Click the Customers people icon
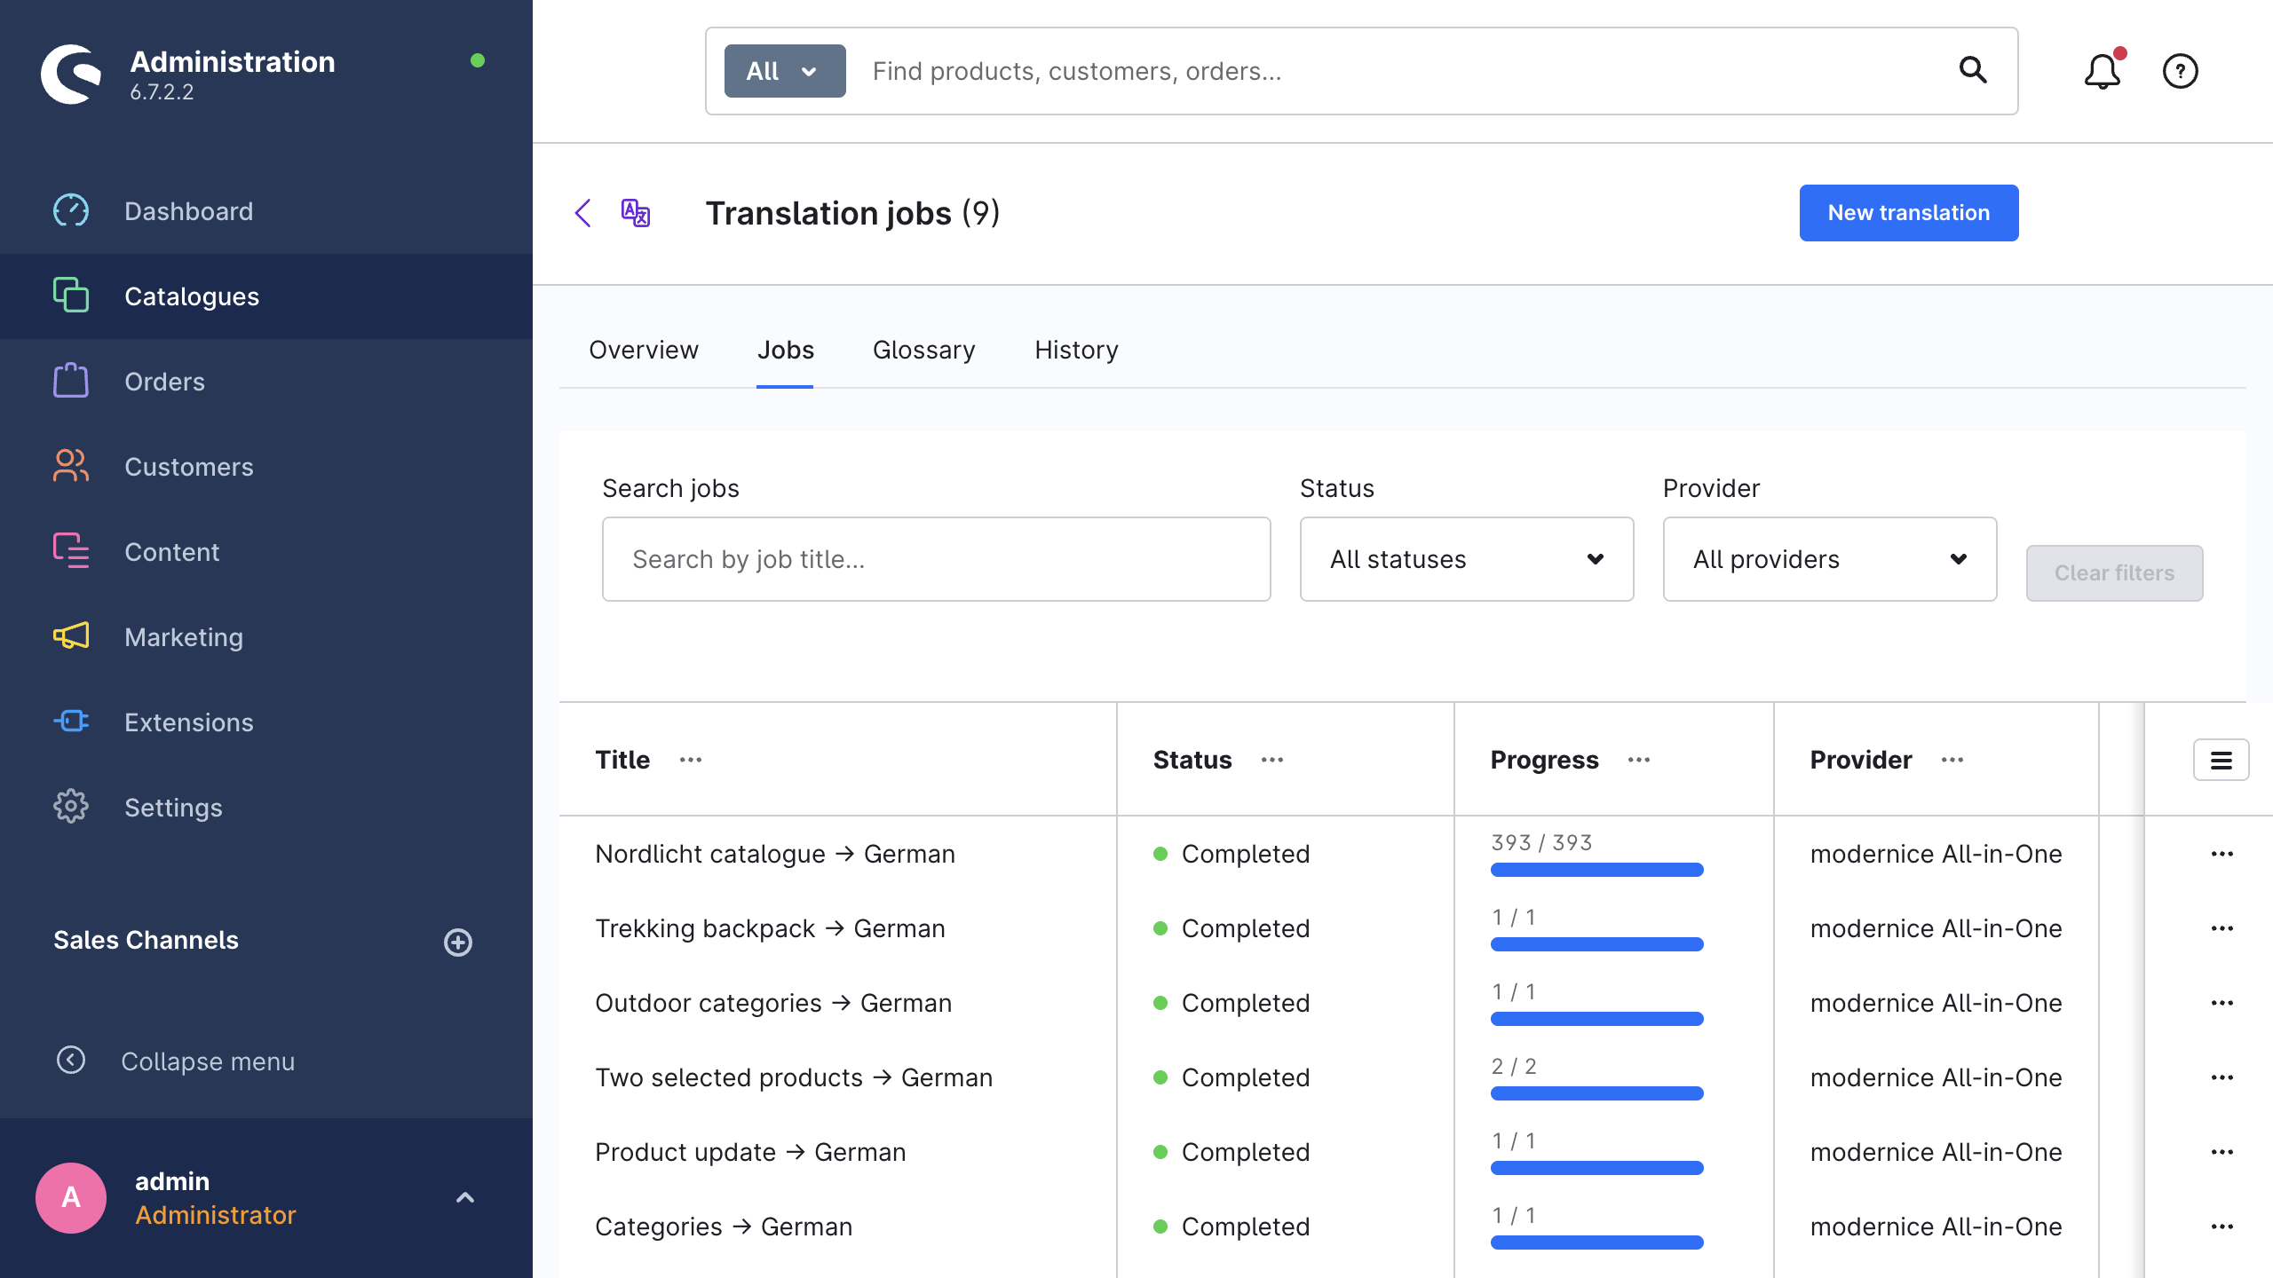 (x=71, y=466)
